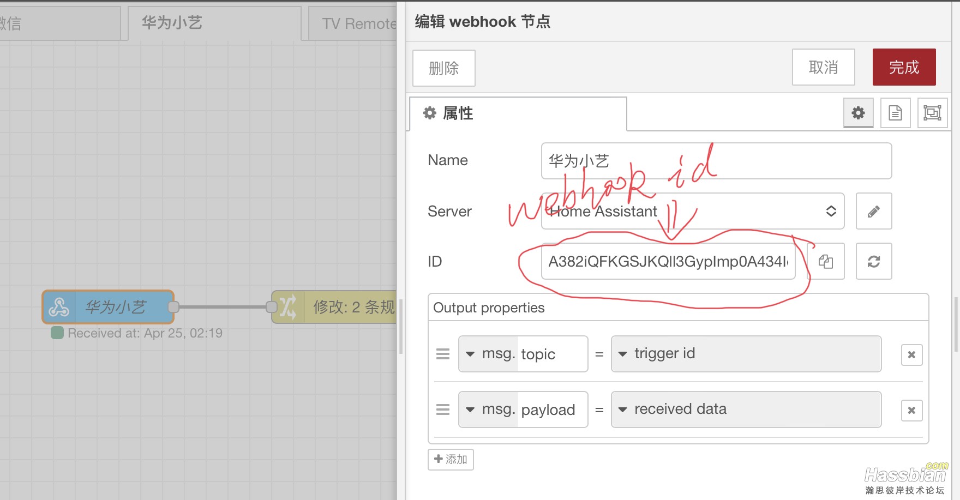Open node properties gear icon

(858, 113)
